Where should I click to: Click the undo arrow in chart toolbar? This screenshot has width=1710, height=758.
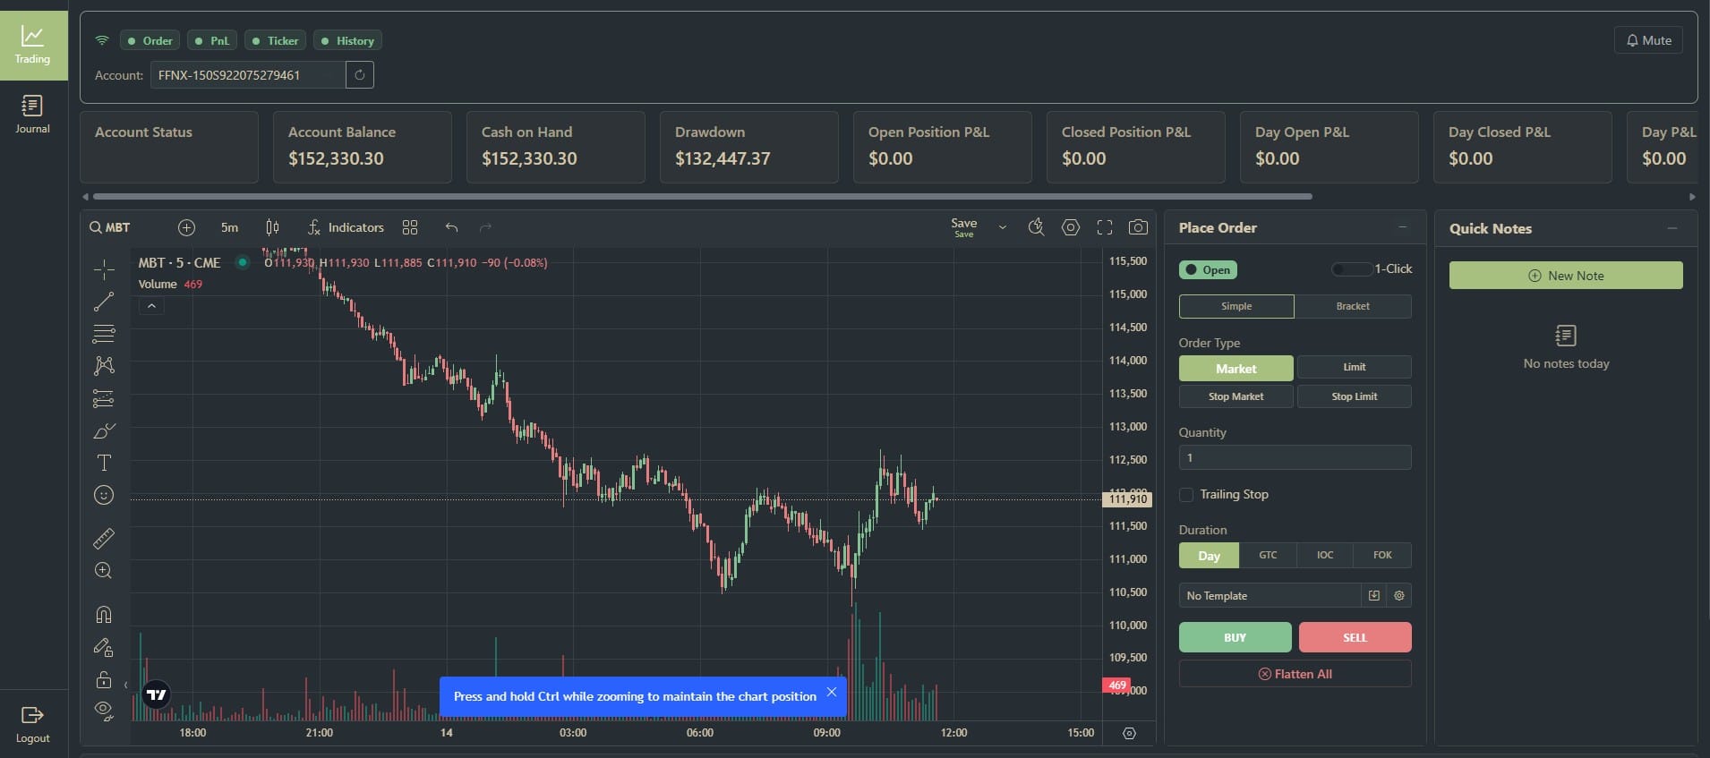451,227
